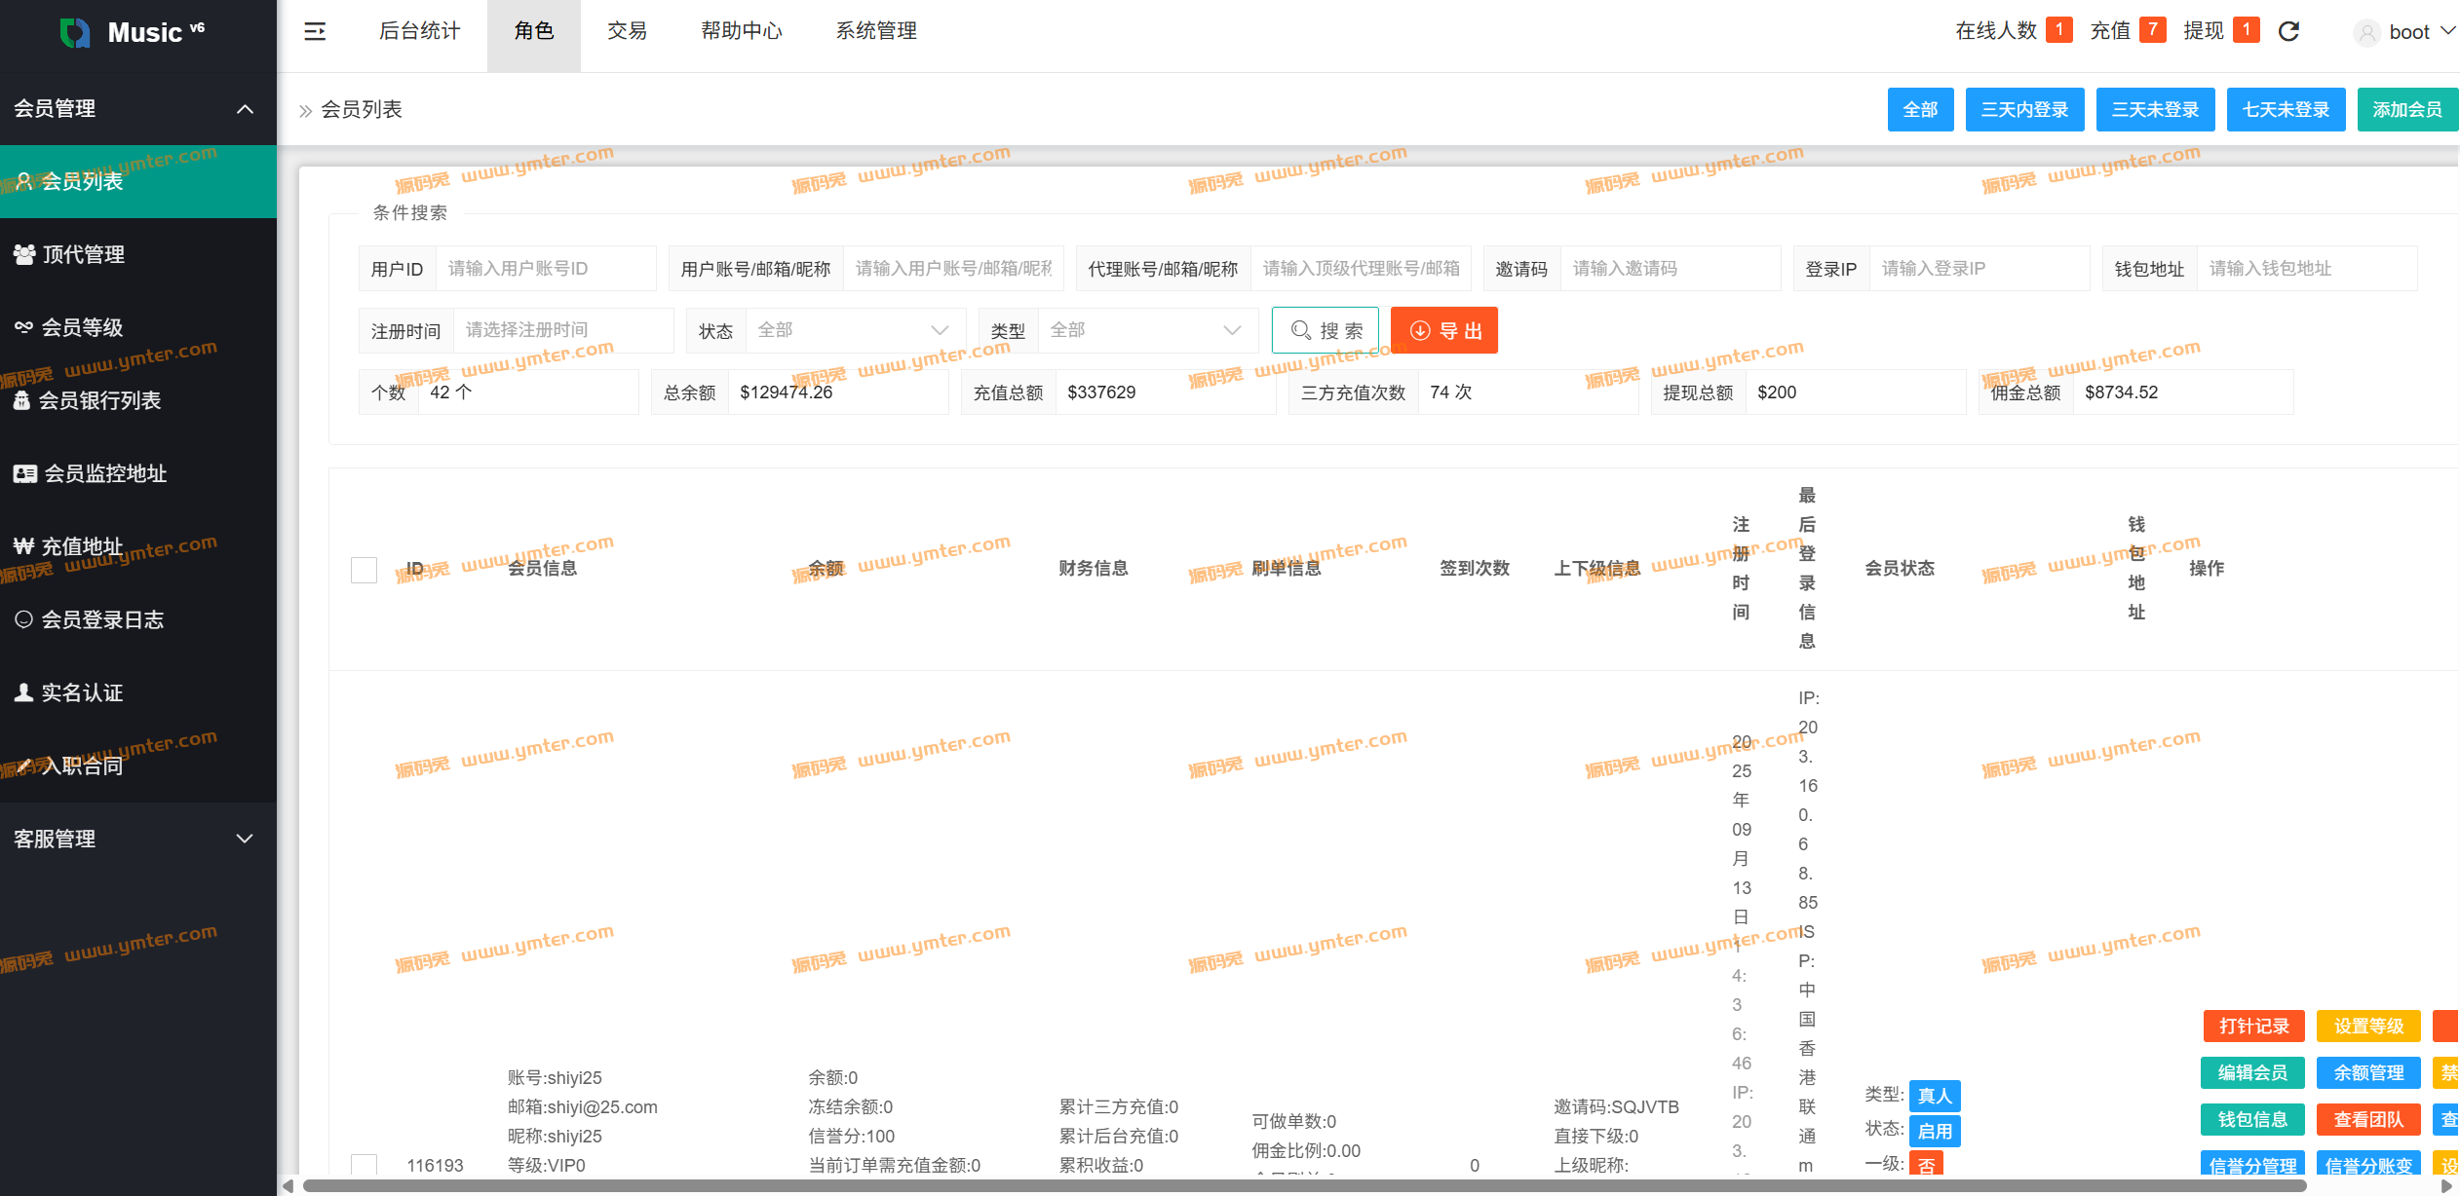Image resolution: width=2460 pixels, height=1196 pixels.
Task: Click the orange 导出 export button
Action: (1444, 330)
